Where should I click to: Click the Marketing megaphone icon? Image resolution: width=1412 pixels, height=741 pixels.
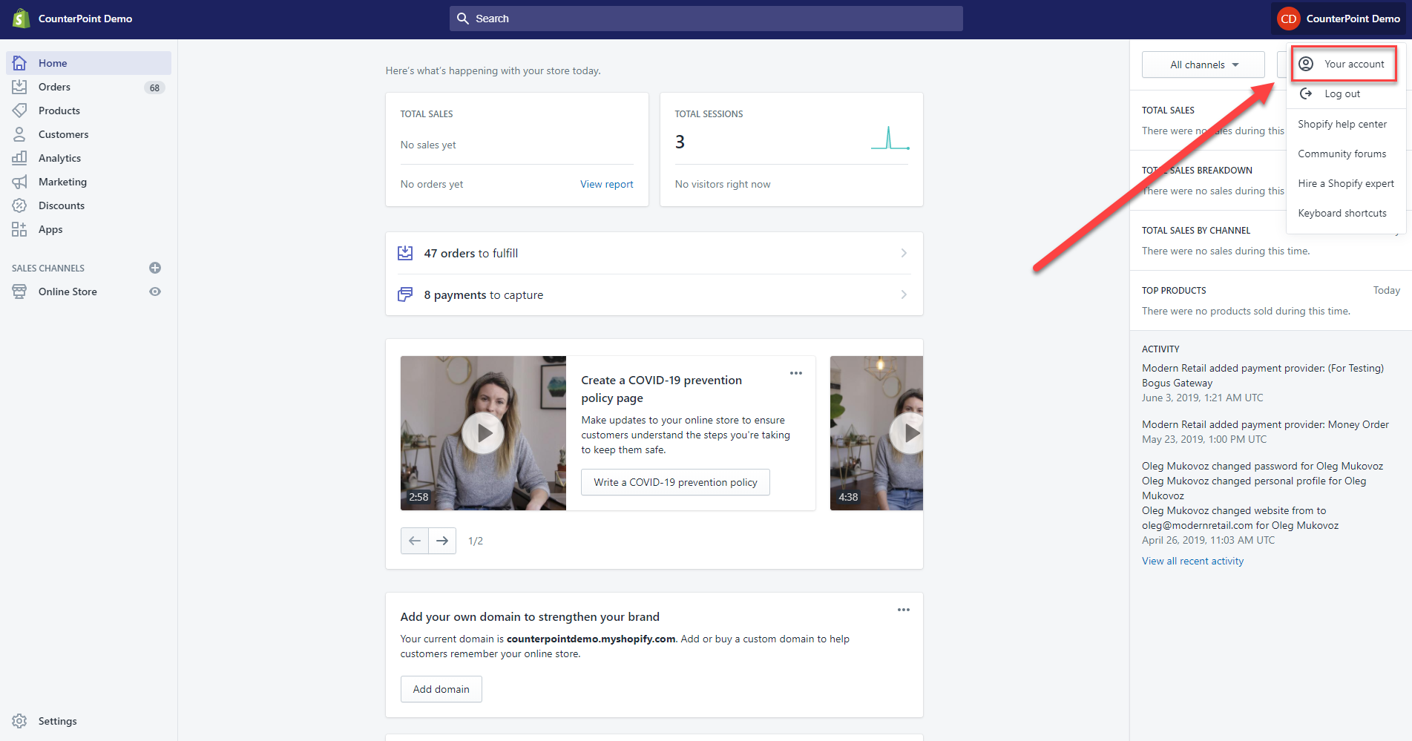click(19, 182)
